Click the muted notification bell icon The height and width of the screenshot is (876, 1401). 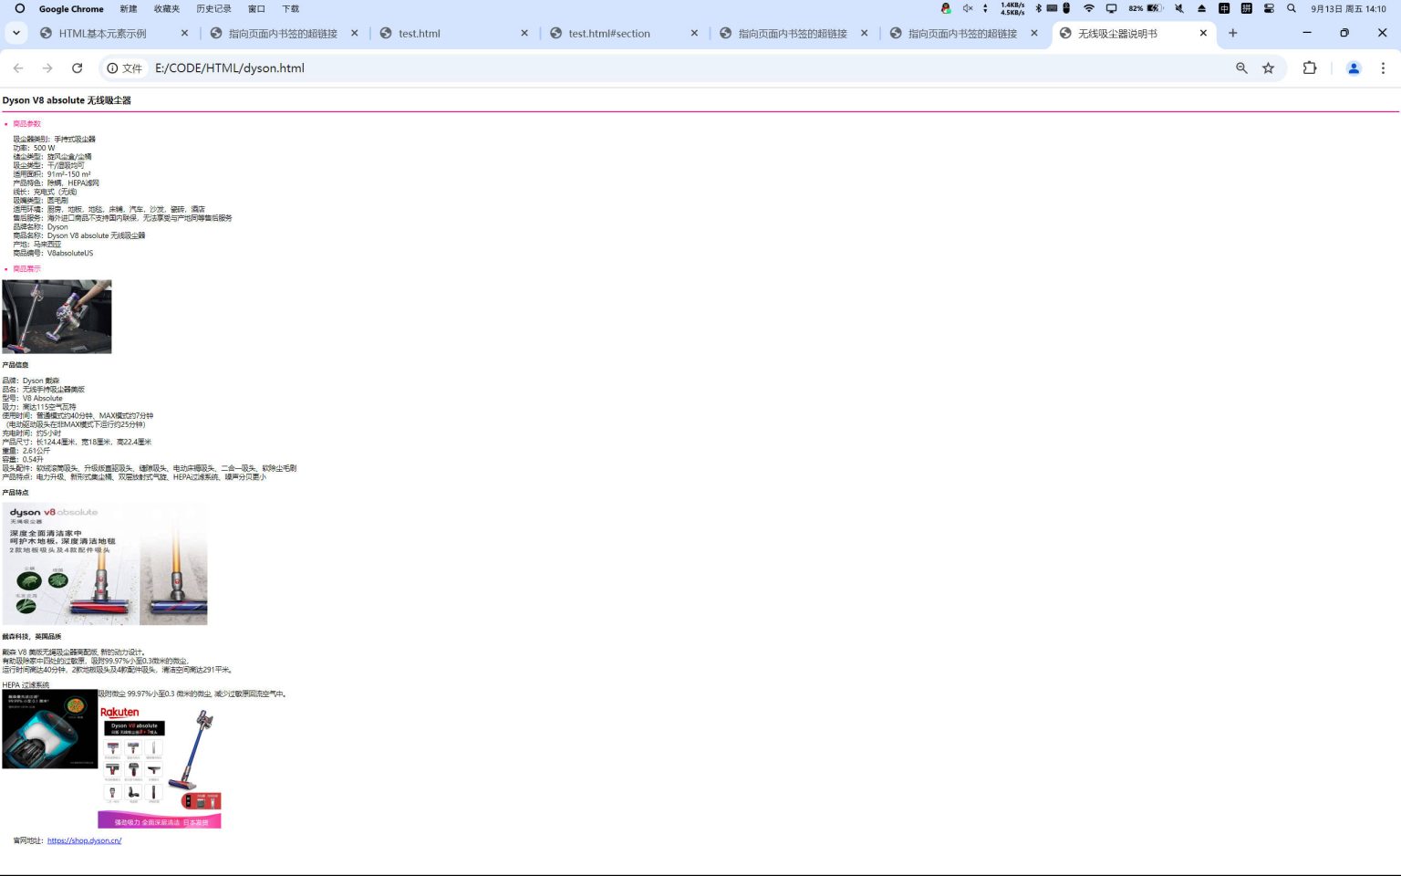[x=1179, y=8]
